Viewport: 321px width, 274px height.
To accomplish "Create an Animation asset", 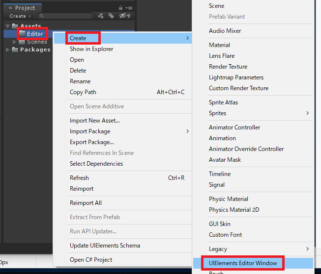I will tap(253, 138).
